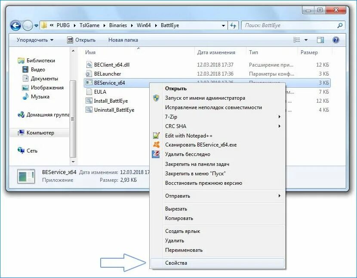The width and height of the screenshot is (357, 278).
Task: Select TslGame in the breadcrumb path
Action: (x=89, y=25)
